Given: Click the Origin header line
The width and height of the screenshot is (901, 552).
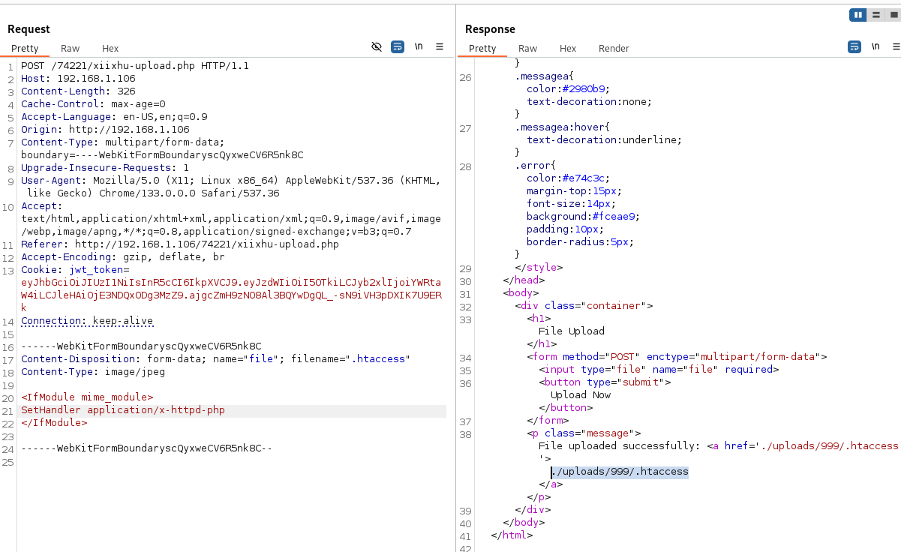Looking at the screenshot, I should pyautogui.click(x=105, y=130).
